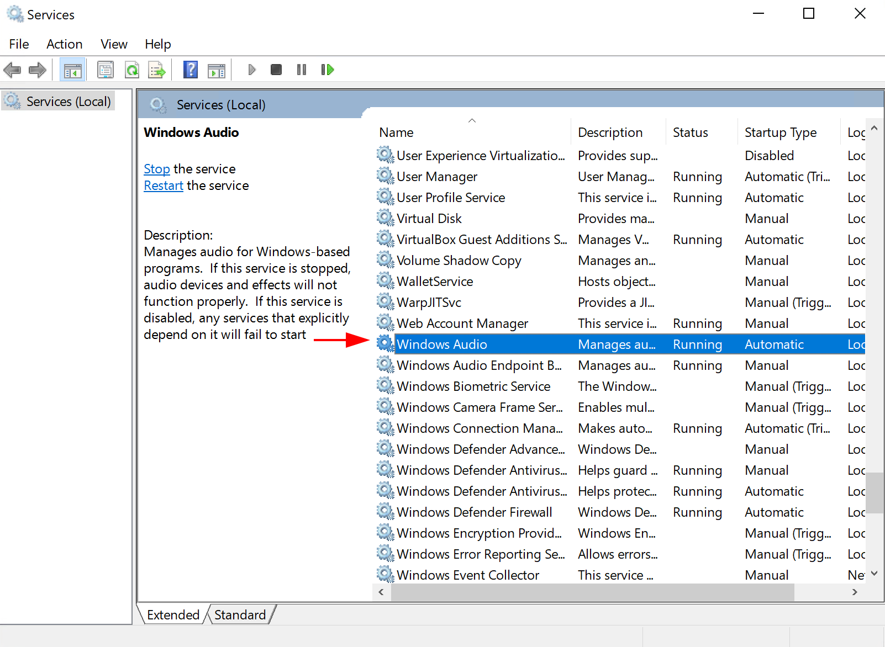
Task: Click the Stop the service link
Action: click(156, 168)
